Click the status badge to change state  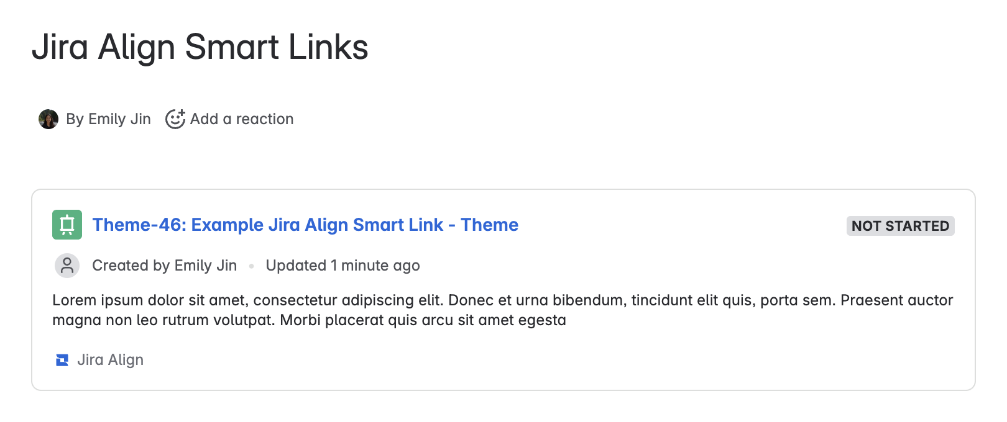click(900, 225)
